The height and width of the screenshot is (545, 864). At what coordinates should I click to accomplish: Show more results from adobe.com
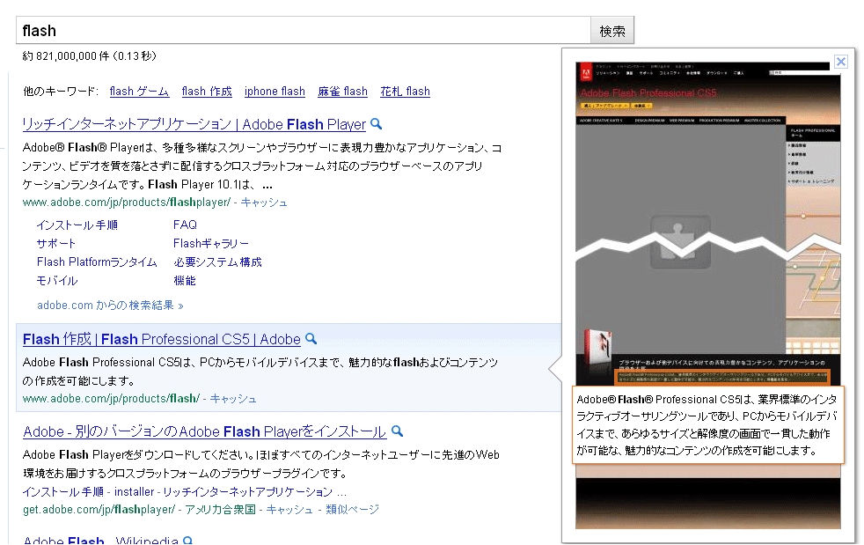tap(110, 305)
